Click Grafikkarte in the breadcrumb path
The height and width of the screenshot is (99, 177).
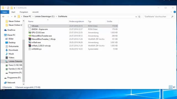point(63,16)
